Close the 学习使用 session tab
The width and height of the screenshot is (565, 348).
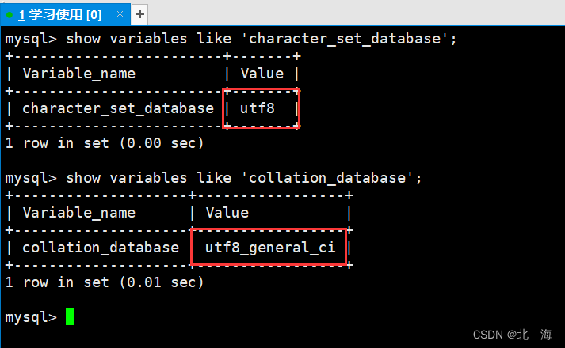[x=120, y=14]
